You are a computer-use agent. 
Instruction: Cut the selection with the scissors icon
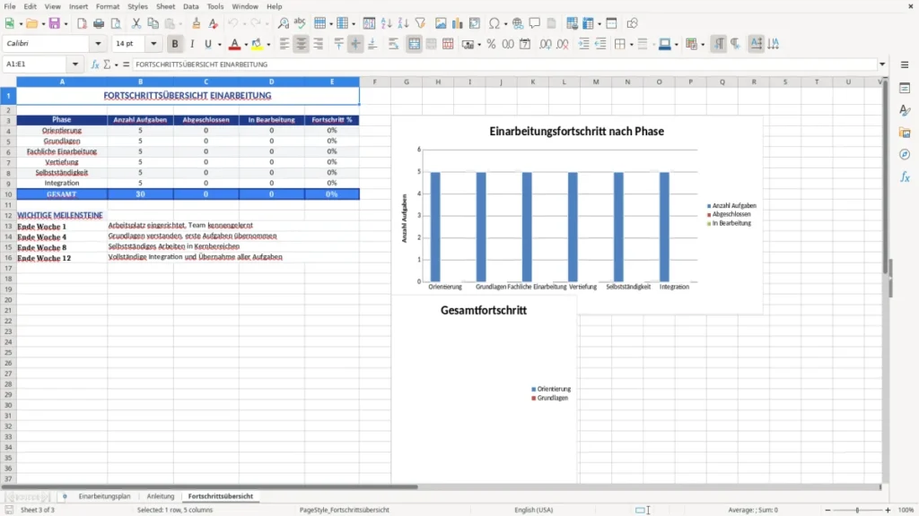coord(136,23)
